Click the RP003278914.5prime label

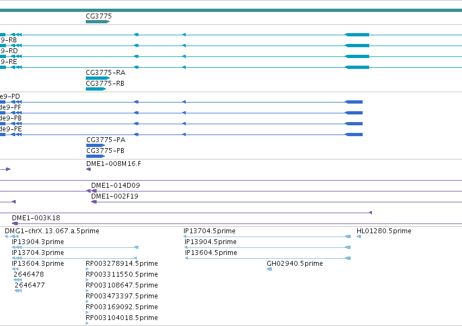coord(122,264)
